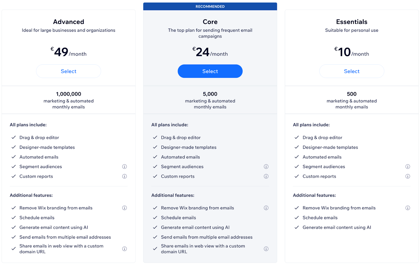Click Schedule emails feature in Essentials column

coord(320,218)
